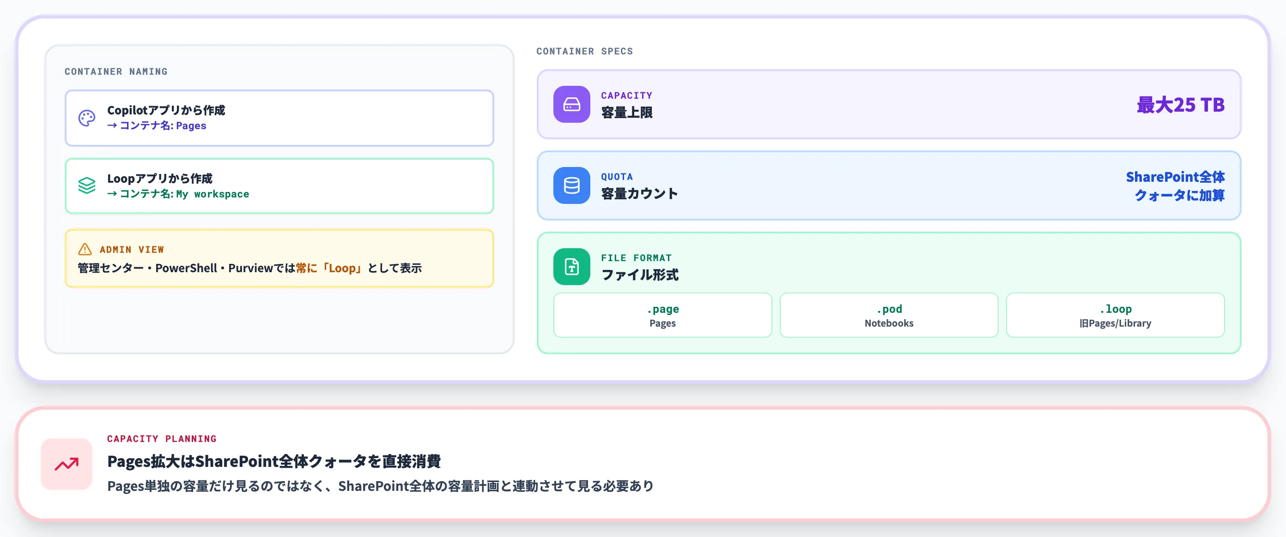Click the FILE FORMAT label
This screenshot has height=537, width=1286.
[x=637, y=258]
